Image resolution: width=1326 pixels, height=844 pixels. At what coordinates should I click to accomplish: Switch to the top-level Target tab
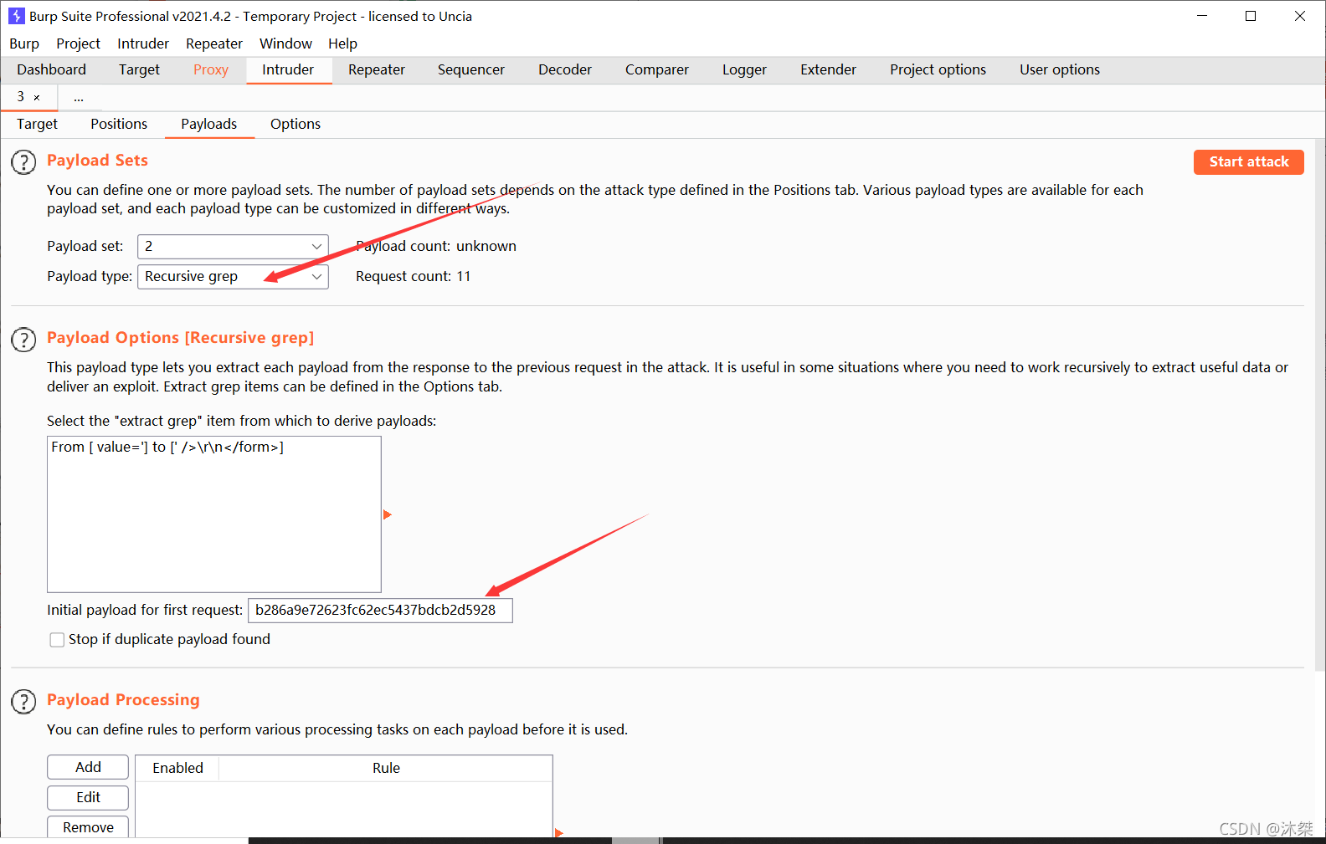[139, 70]
